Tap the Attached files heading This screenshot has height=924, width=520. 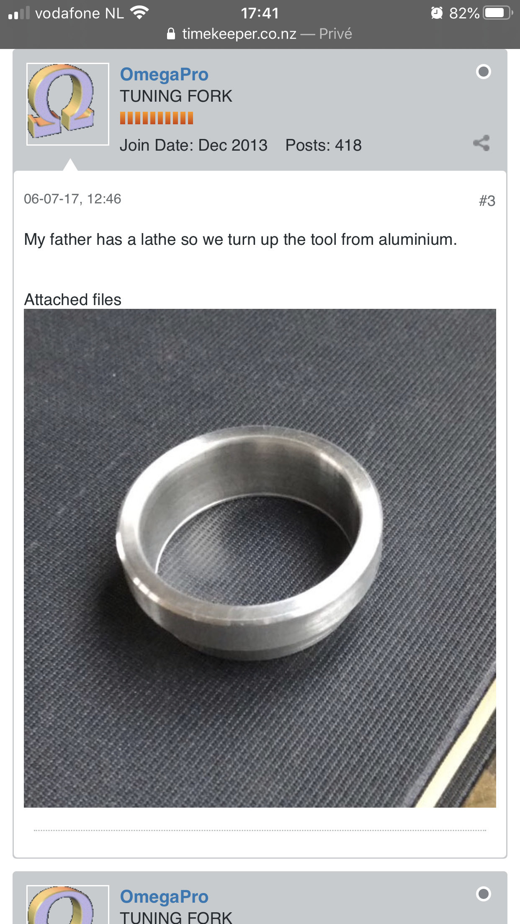tap(73, 300)
